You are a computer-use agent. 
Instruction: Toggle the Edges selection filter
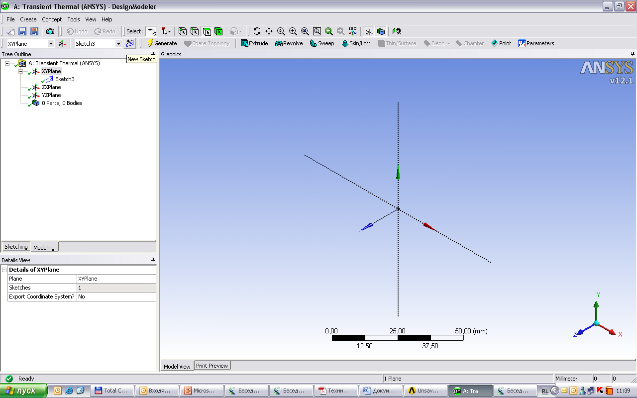click(195, 31)
